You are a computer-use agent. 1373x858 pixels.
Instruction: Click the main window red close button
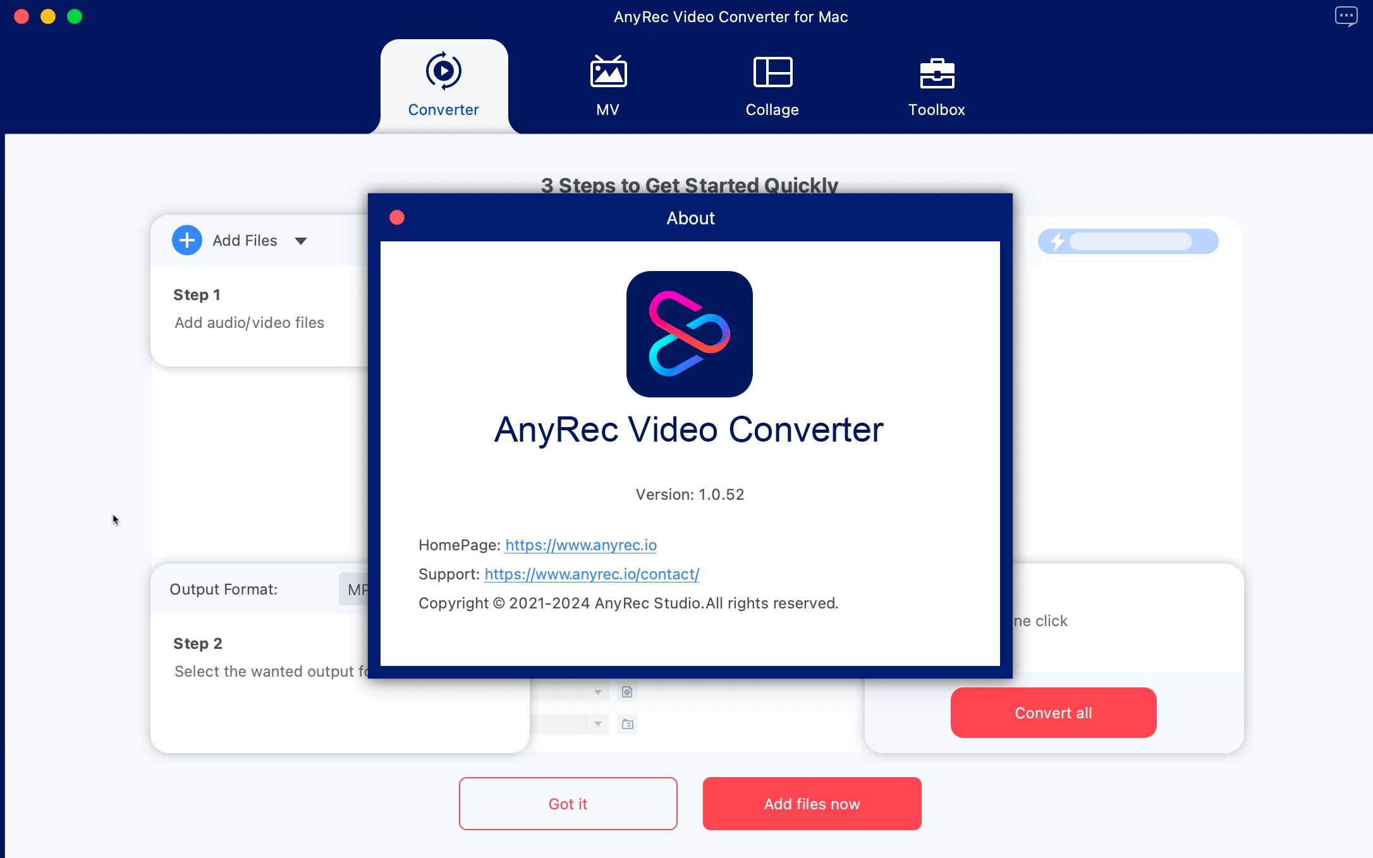[x=21, y=16]
